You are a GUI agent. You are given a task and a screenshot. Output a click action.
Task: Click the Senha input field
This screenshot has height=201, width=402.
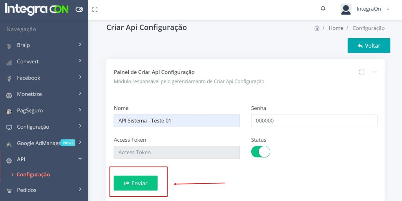pyautogui.click(x=314, y=121)
